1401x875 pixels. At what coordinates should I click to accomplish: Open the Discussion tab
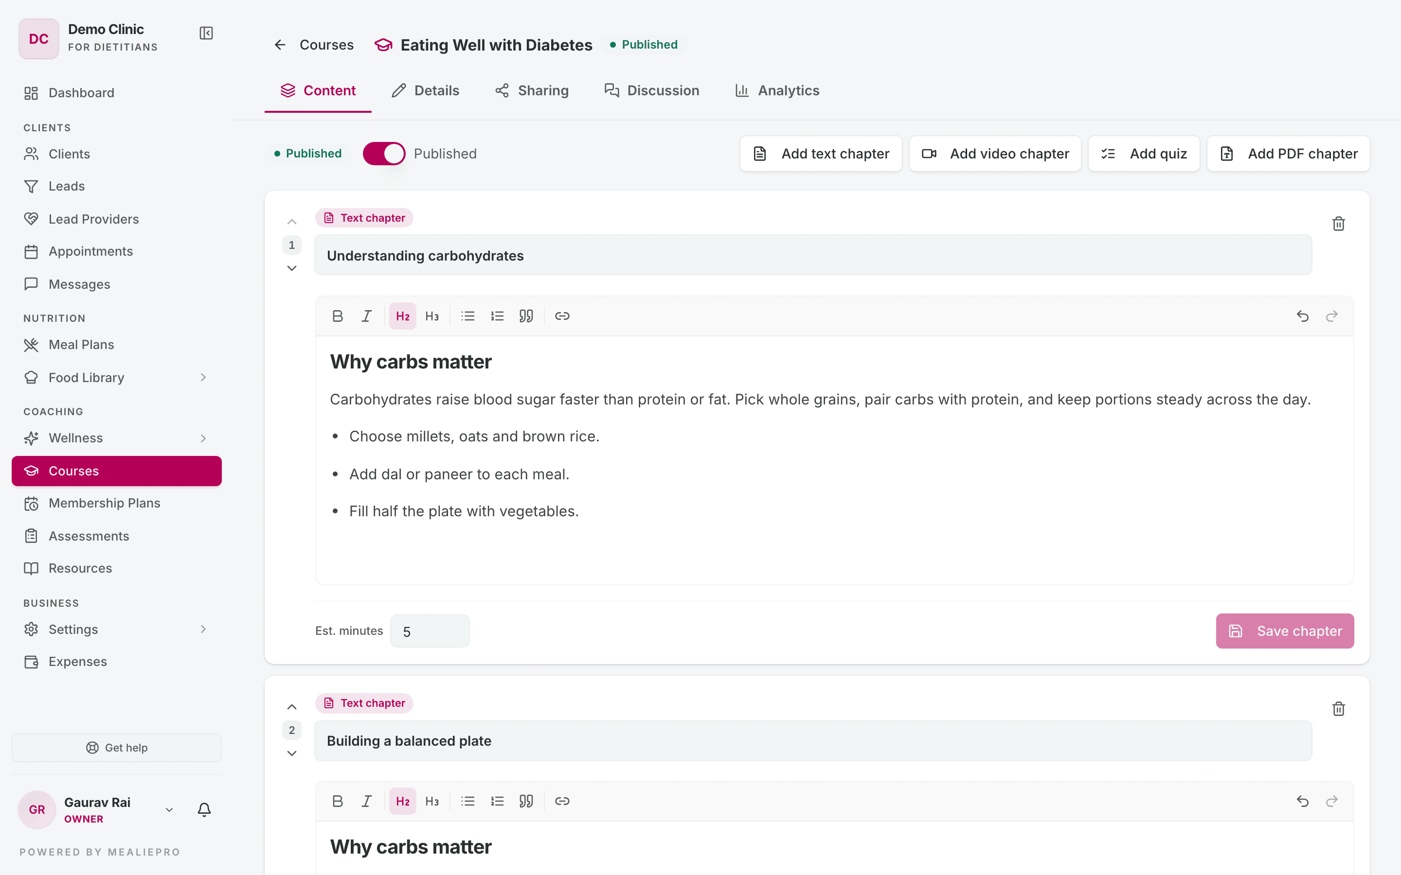click(x=651, y=90)
